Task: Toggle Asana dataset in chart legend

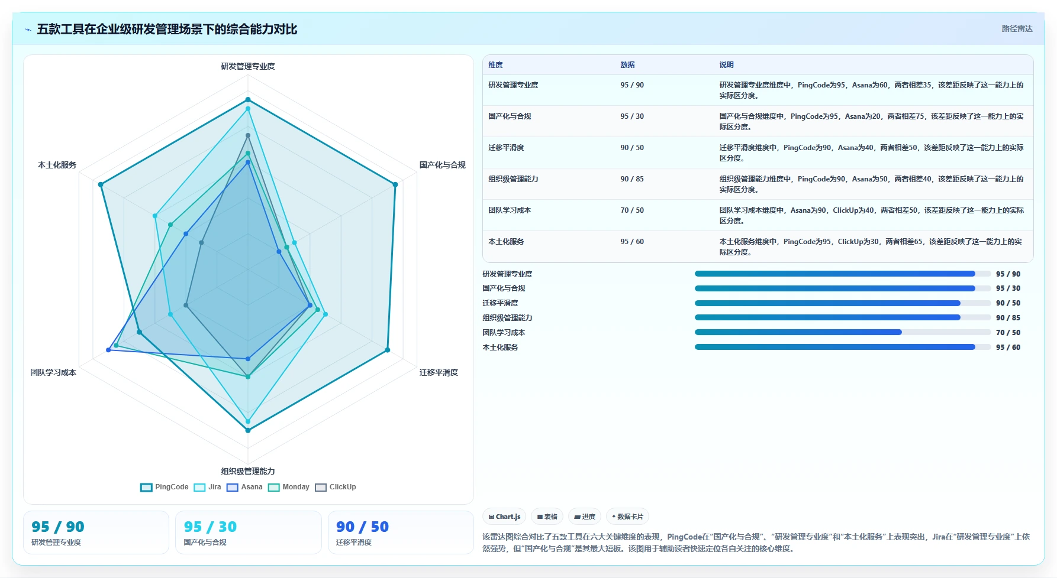Action: click(x=244, y=487)
